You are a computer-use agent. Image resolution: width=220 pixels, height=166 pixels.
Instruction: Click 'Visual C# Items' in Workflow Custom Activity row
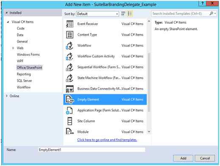click(x=132, y=56)
